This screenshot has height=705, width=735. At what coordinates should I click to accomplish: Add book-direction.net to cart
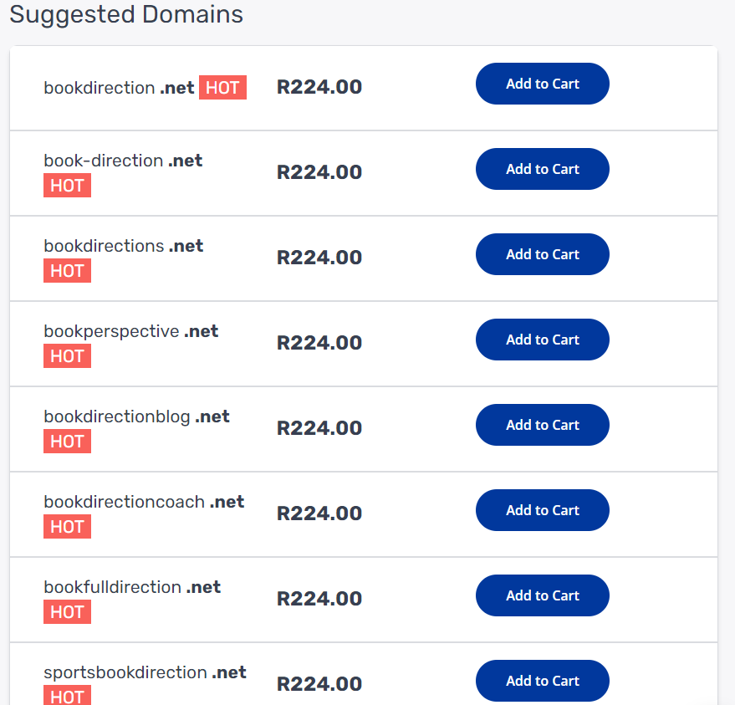[543, 169]
